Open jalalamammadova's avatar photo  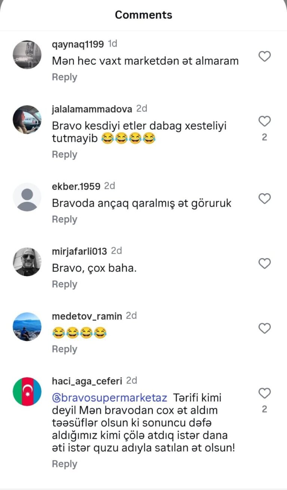click(27, 120)
